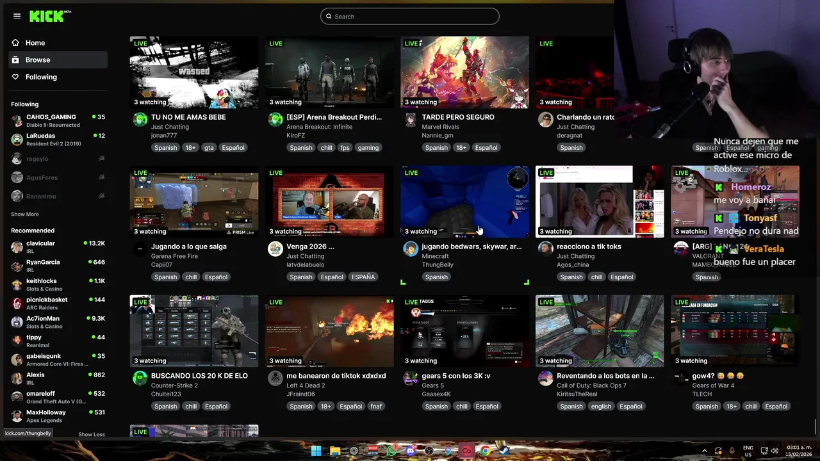Open offline channel rageylo

tap(58, 159)
